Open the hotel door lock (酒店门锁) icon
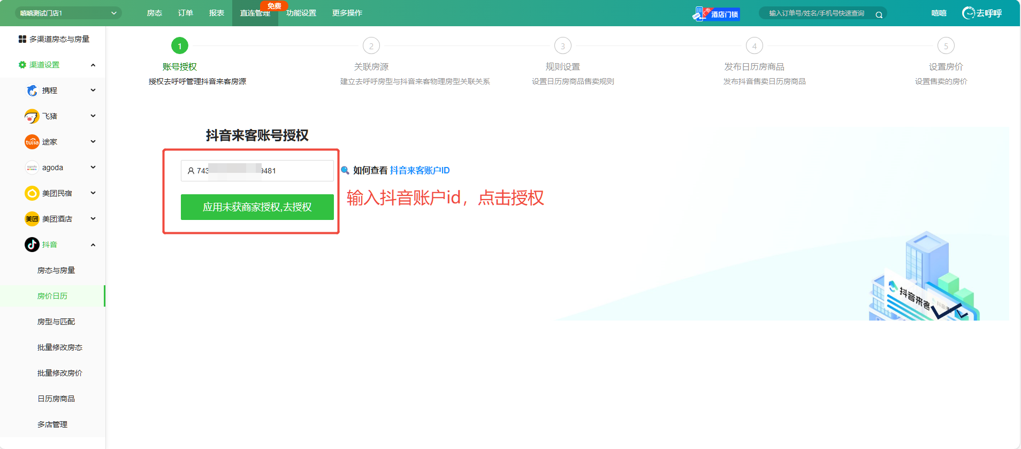Screen dimensions: 1021x449 (716, 13)
